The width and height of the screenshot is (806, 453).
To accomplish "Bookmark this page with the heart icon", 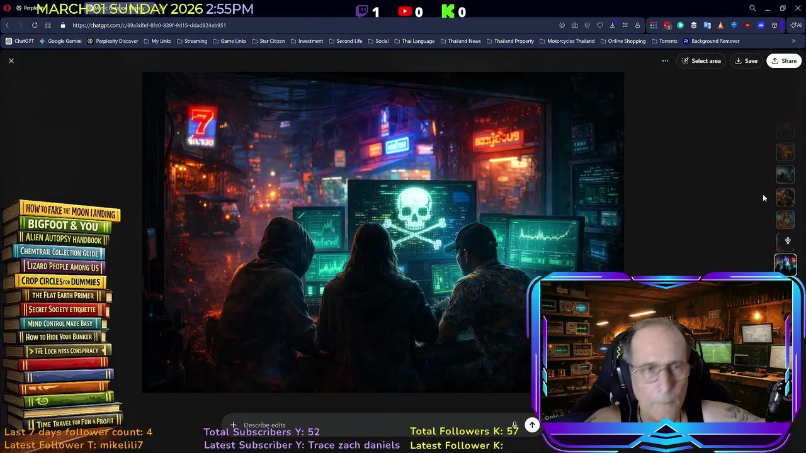I will 599,25.
